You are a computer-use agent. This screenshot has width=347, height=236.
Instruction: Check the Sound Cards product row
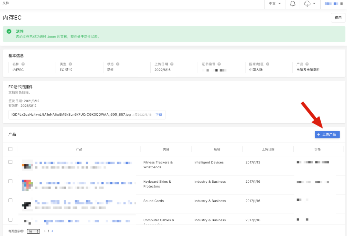10,200
